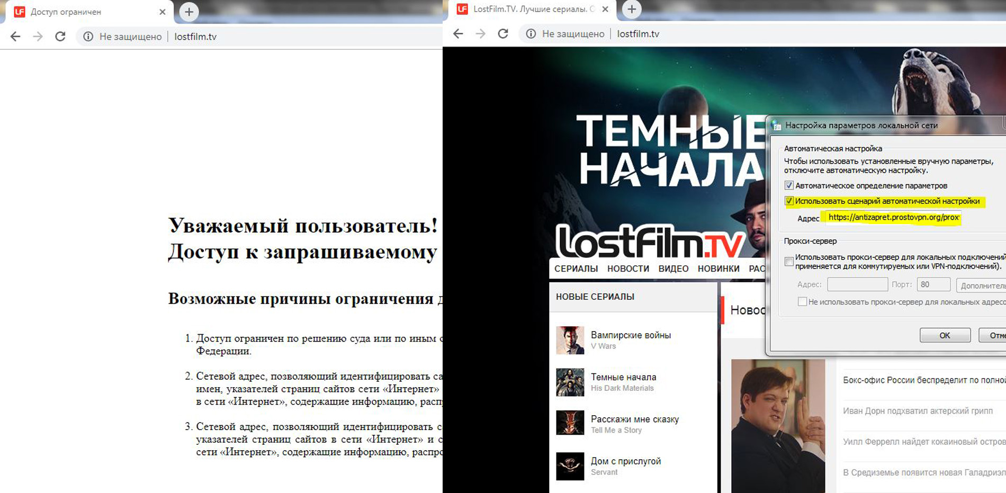The height and width of the screenshot is (493, 1006).
Task: Click the LostFilm.TV site logo
Action: (x=650, y=241)
